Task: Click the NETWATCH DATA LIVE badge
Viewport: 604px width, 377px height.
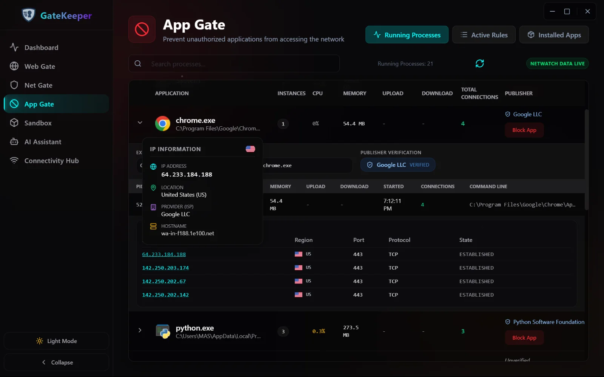Action: 557,63
